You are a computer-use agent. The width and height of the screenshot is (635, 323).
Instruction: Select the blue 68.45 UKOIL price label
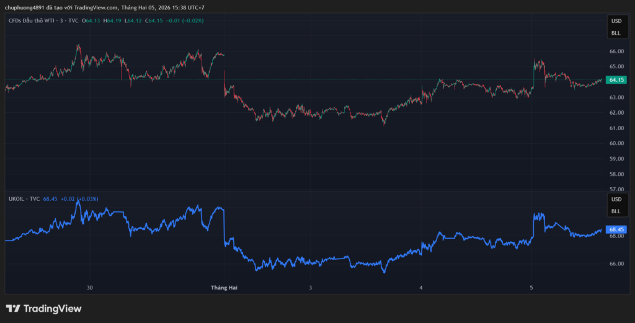(x=616, y=229)
